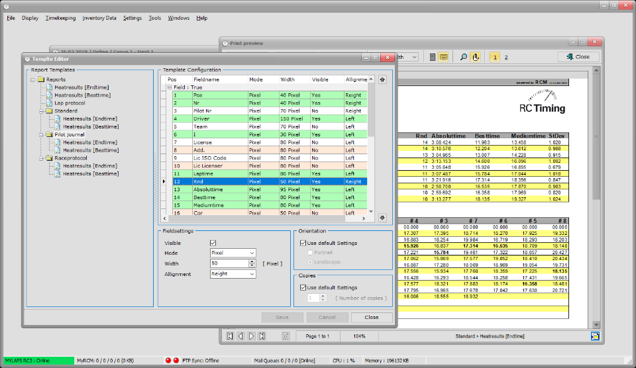This screenshot has height=368, width=636.
Task: Go to last page of preview
Action: tap(262, 336)
